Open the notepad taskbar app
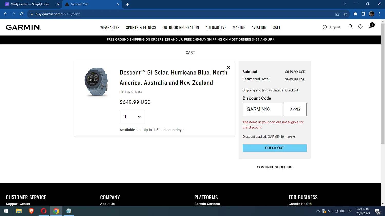The width and height of the screenshot is (385, 216). pos(69,211)
